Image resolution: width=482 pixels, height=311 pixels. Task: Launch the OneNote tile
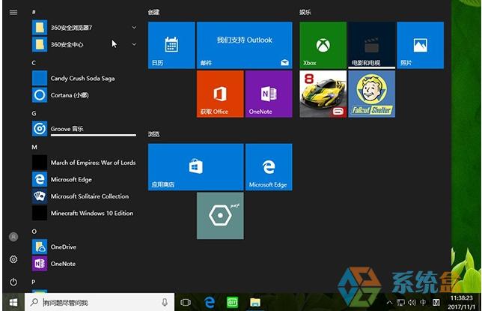point(268,94)
